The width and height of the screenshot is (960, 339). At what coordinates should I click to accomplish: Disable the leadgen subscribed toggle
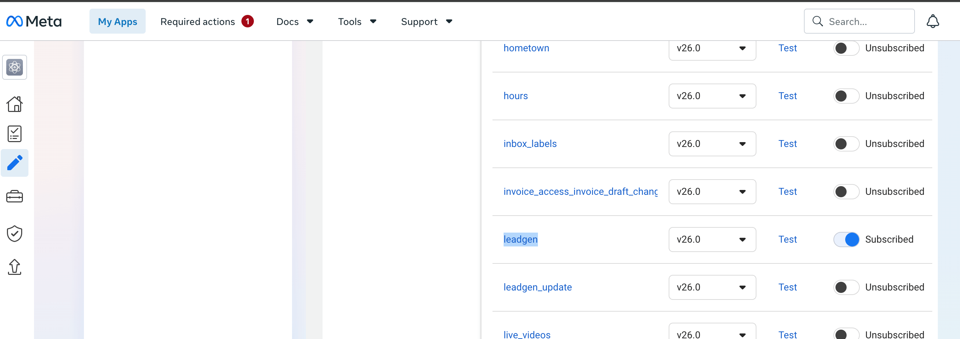[x=846, y=240]
